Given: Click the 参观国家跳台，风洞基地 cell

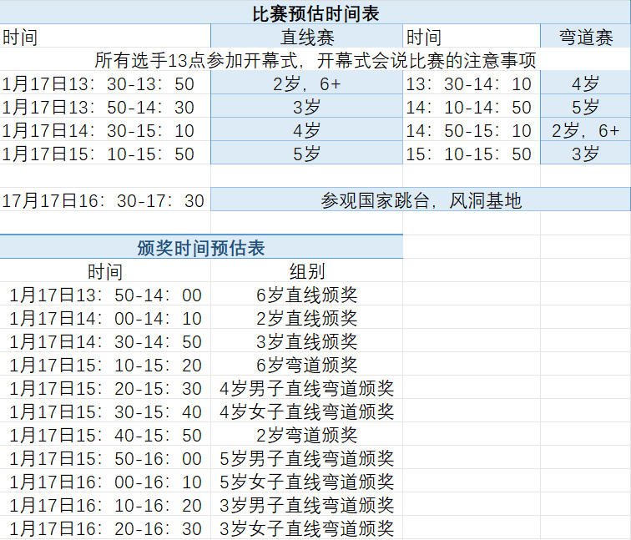Looking at the screenshot, I should coord(421,200).
